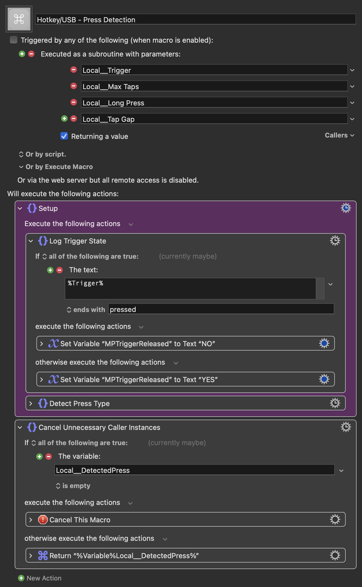Expand the Cancel This Macro action

pos(31,520)
